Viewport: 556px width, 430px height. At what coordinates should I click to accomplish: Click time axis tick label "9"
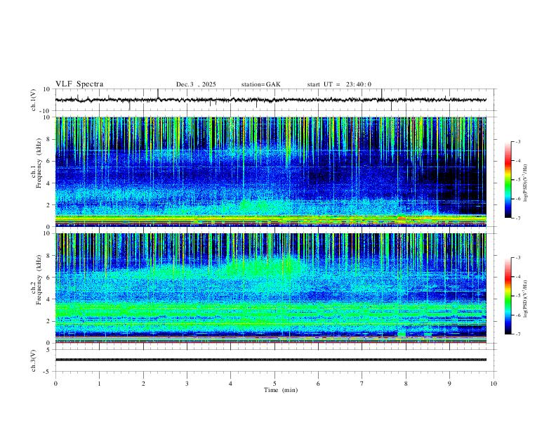[449, 384]
